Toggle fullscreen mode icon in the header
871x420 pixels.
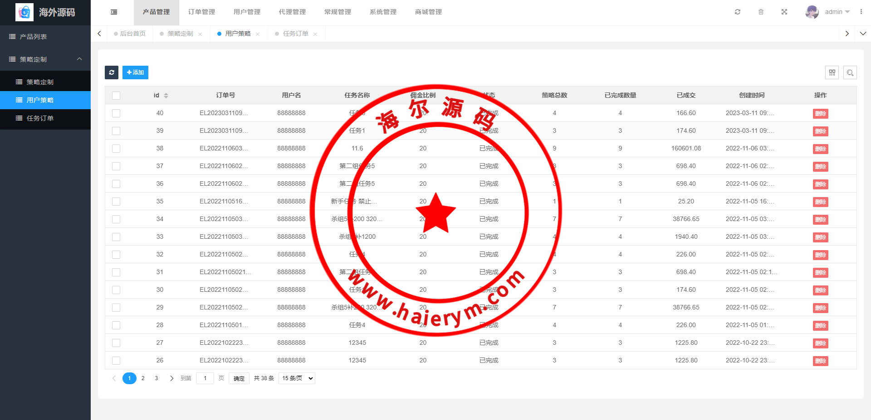784,12
